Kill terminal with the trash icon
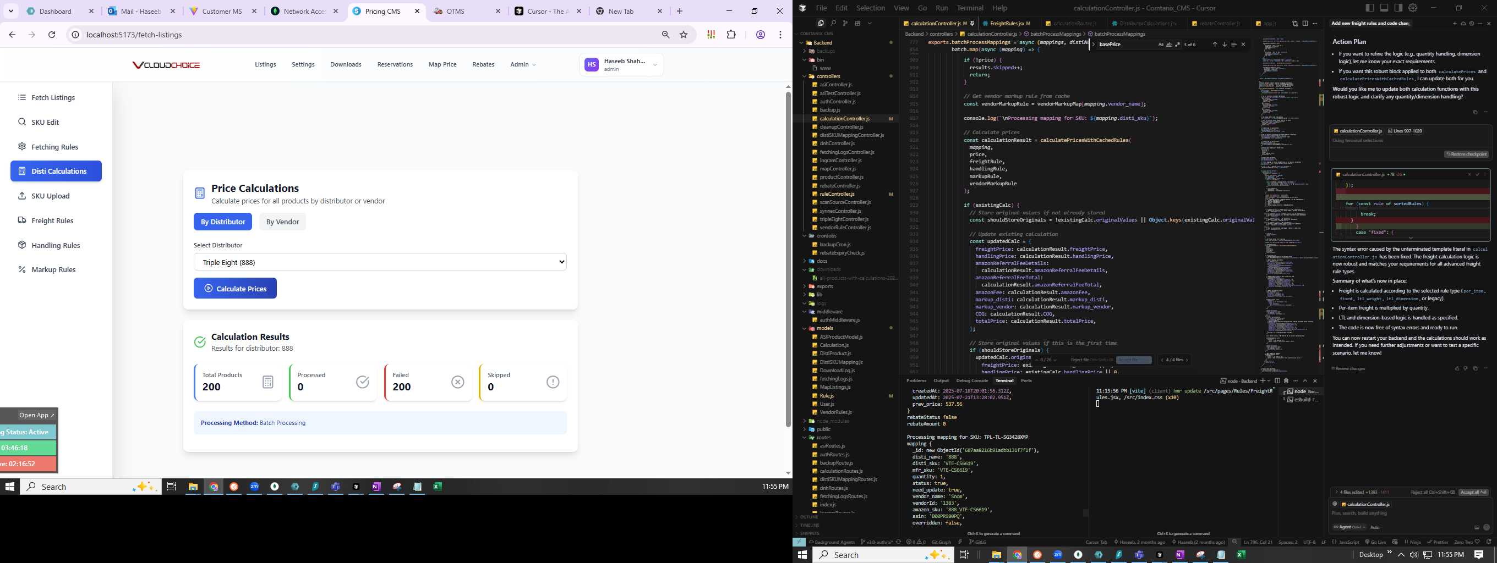 pyautogui.click(x=1286, y=381)
